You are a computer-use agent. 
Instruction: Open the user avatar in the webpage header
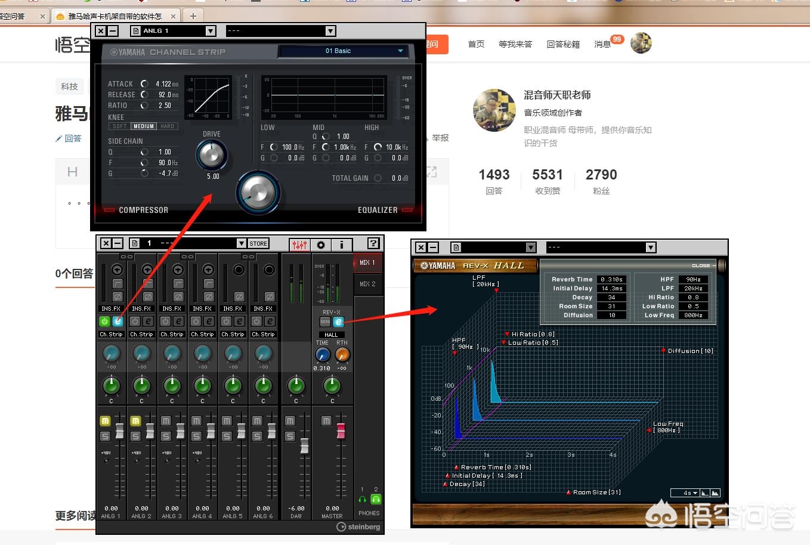[641, 43]
